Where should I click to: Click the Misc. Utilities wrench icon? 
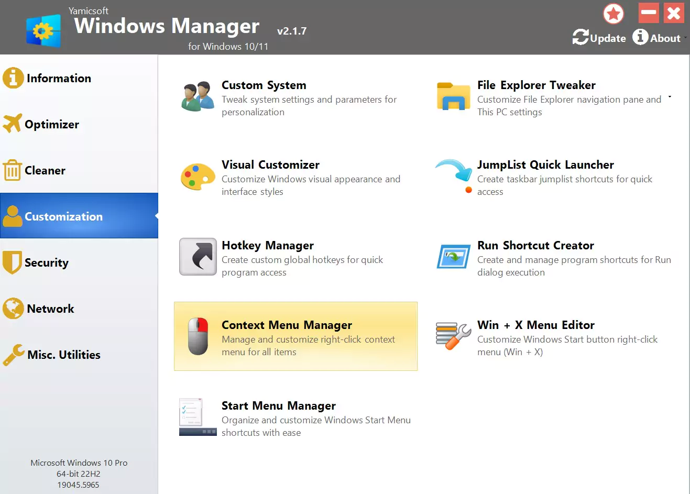click(x=14, y=355)
